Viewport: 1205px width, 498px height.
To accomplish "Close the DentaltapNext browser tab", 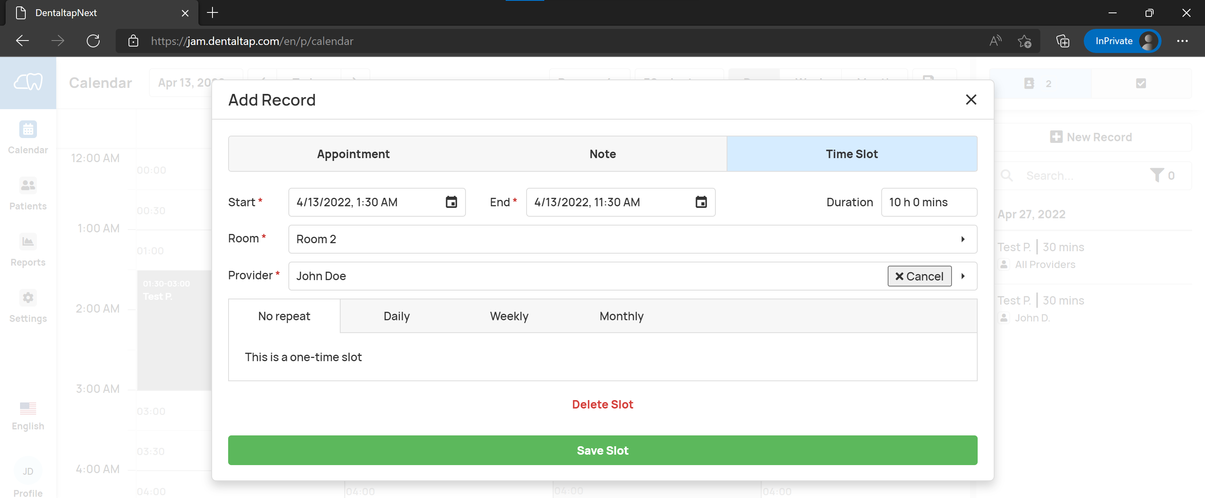I will click(185, 13).
